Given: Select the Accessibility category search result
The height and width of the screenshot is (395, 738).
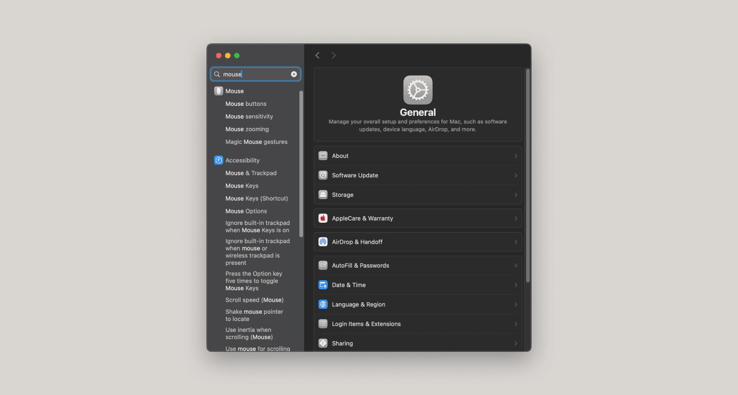Looking at the screenshot, I should tap(243, 160).
